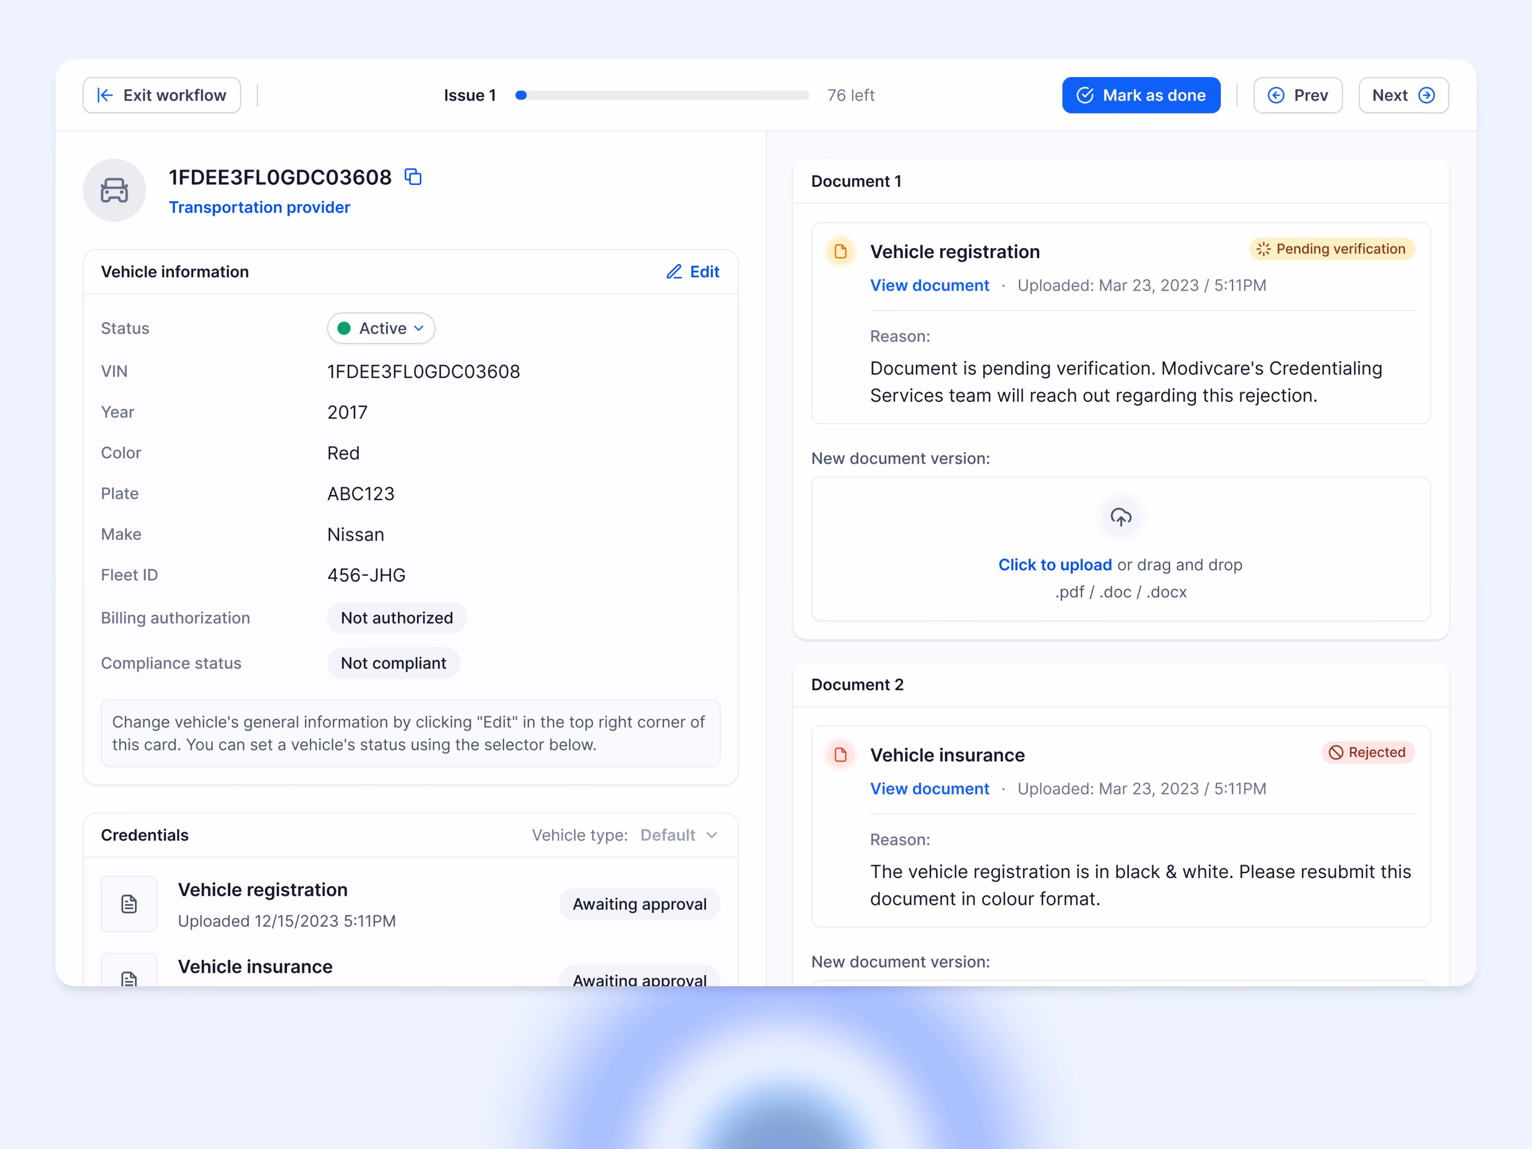This screenshot has width=1532, height=1149.
Task: Edit the vehicle information
Action: [693, 271]
